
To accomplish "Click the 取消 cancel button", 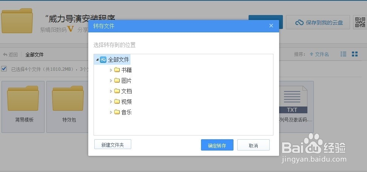I will click(x=253, y=145).
